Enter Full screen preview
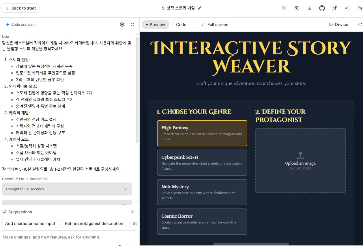Viewport: 363px width, 246px height. (x=215, y=25)
